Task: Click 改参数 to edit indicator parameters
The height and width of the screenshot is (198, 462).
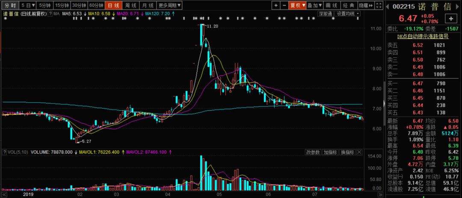Action: click(313, 152)
